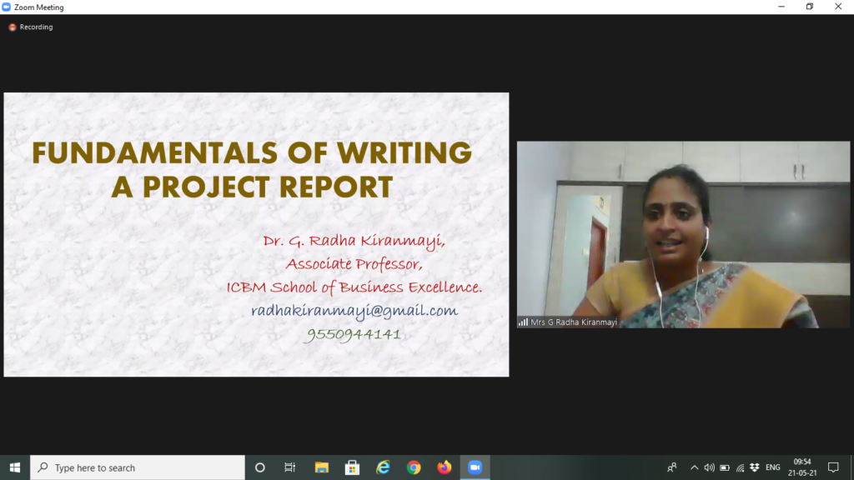Image resolution: width=854 pixels, height=480 pixels.
Task: Open the Action Center notifications icon
Action: pyautogui.click(x=833, y=467)
